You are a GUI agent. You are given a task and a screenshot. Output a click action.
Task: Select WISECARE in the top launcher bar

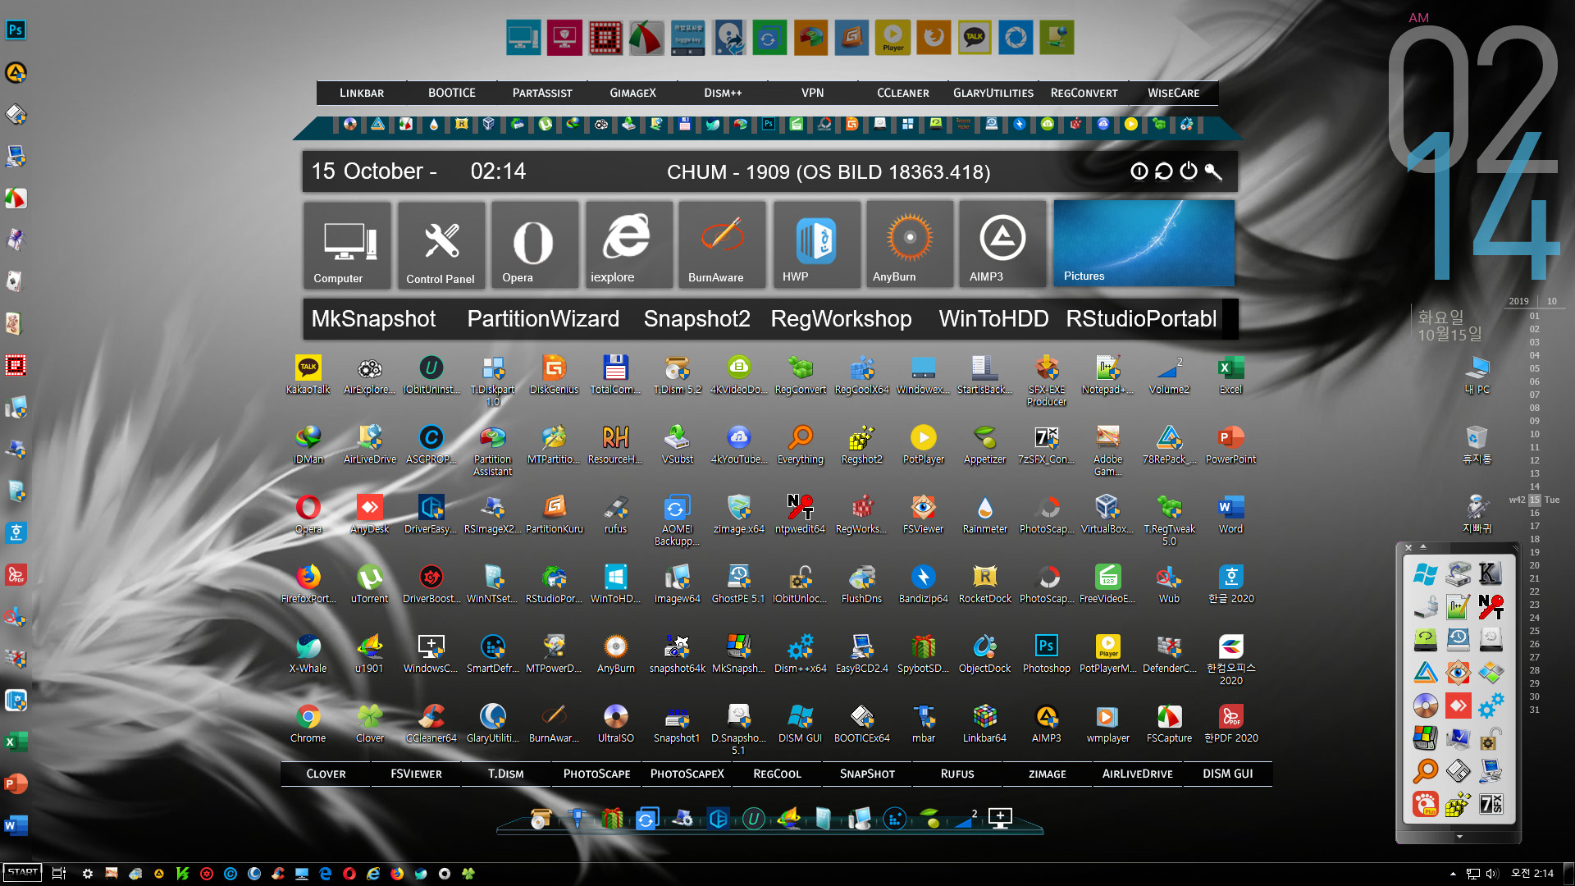[1174, 93]
